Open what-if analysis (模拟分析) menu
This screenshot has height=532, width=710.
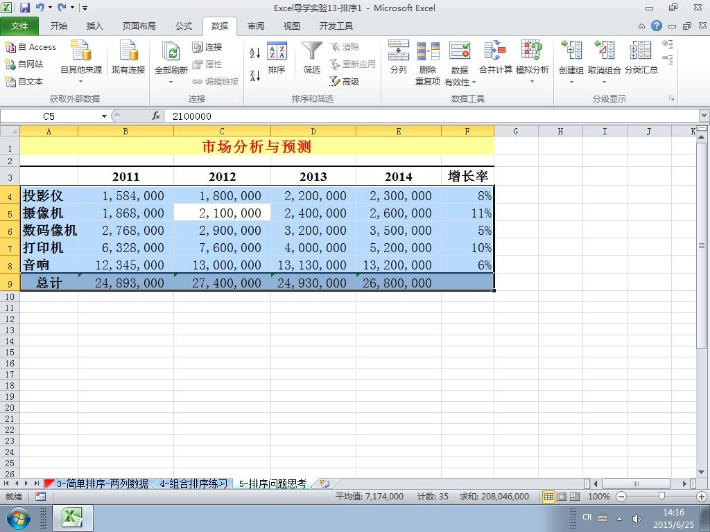click(x=532, y=62)
